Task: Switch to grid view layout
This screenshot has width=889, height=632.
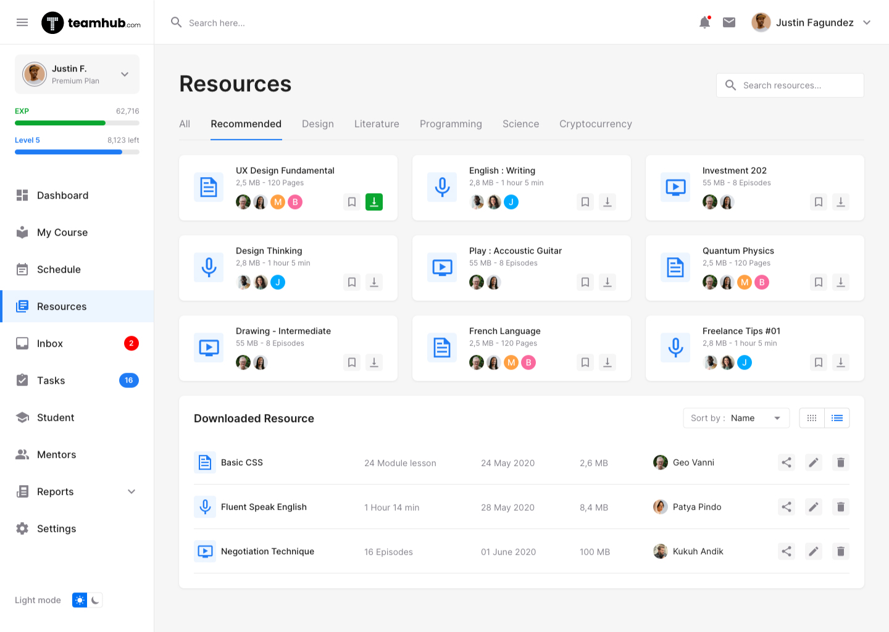Action: [x=812, y=418]
